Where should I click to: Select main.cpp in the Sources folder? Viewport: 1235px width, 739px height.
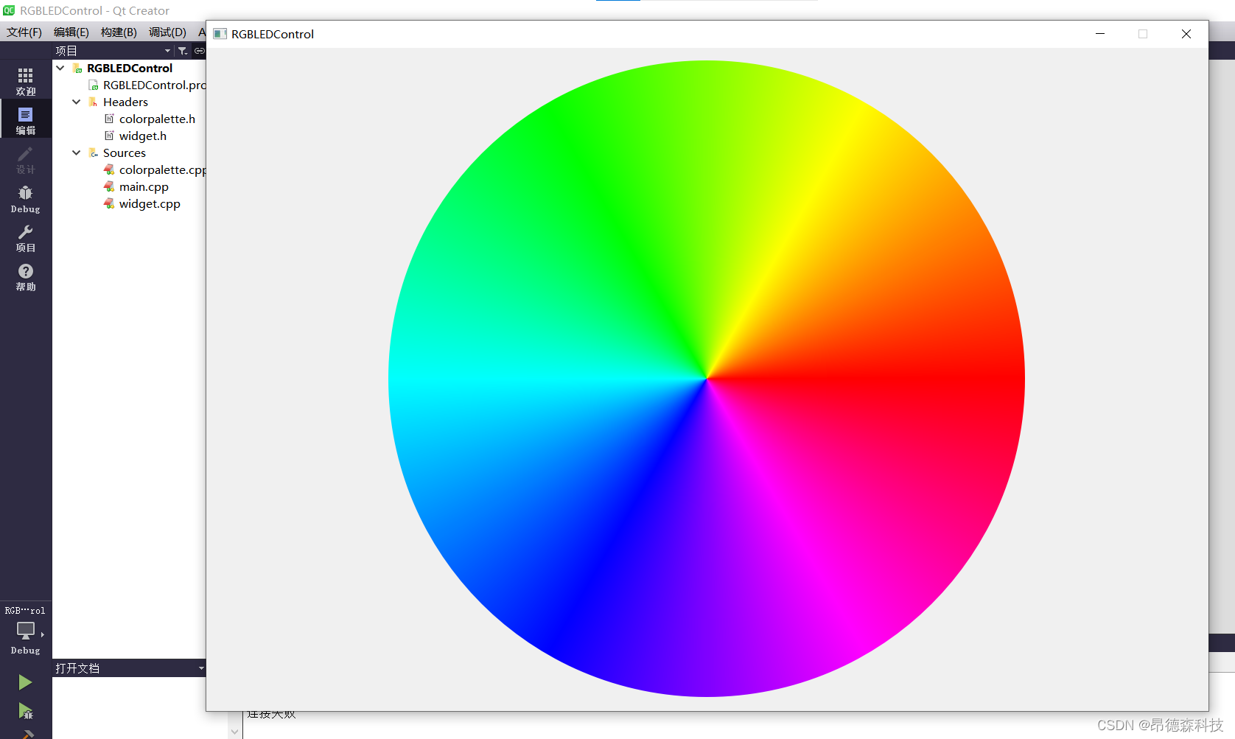[144, 186]
